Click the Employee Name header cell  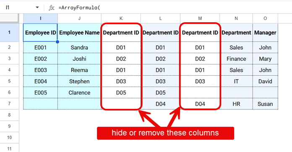pyautogui.click(x=80, y=33)
